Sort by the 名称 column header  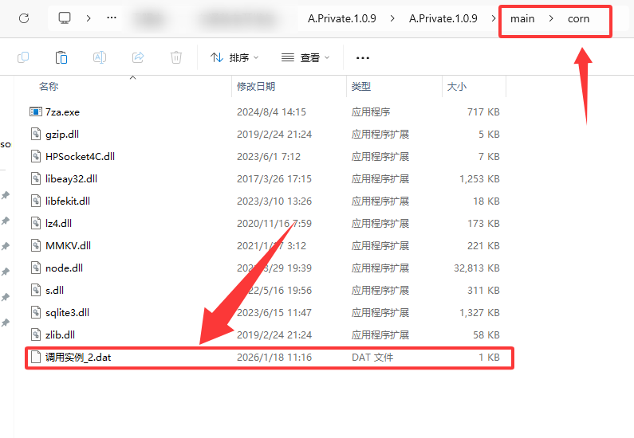point(49,86)
